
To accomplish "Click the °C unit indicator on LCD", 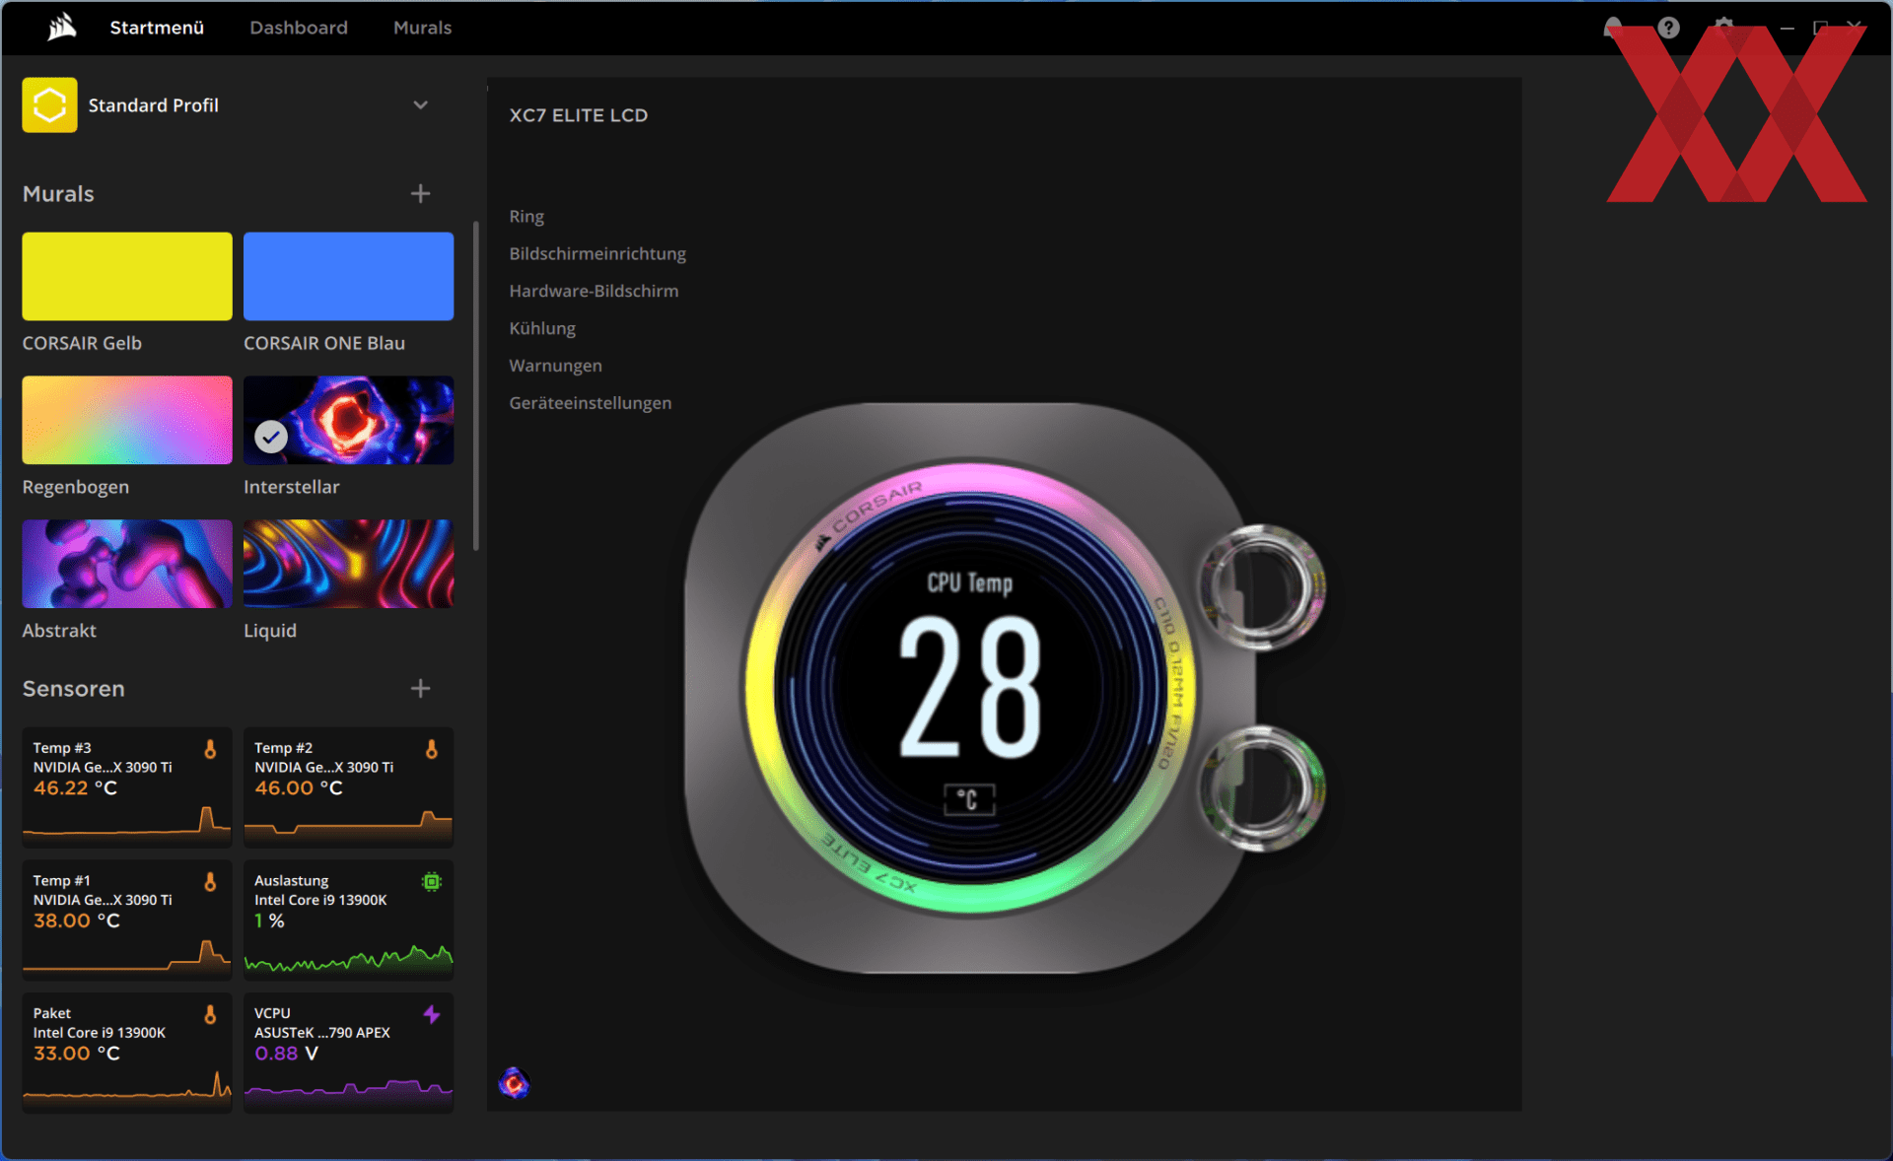I will 969,799.
